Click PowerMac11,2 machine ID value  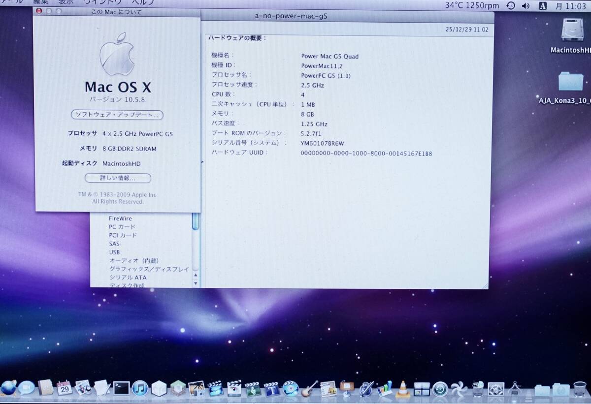point(322,66)
